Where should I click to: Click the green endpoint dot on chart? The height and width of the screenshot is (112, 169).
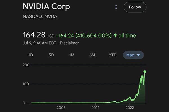(145, 72)
